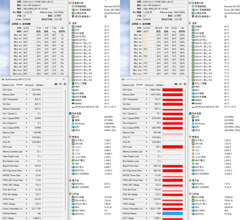Click the vertical scrollbar in right GPU-Z window
The height and width of the screenshot is (220, 240).
185,150
